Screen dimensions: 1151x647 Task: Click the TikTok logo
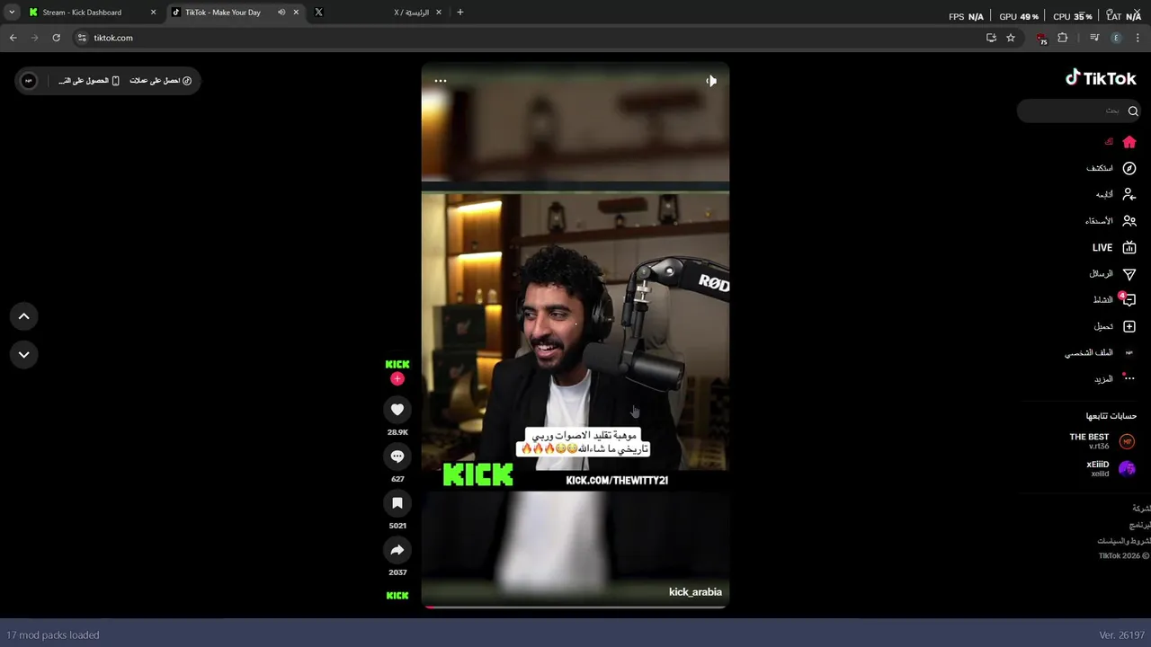click(1101, 78)
